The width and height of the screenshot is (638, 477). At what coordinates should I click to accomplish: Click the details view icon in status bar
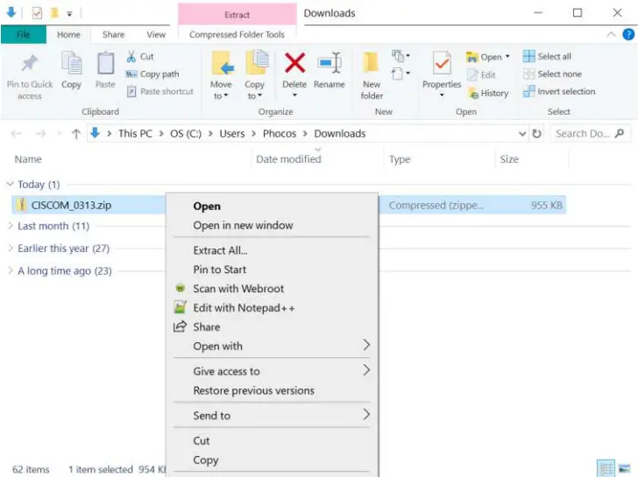[606, 469]
